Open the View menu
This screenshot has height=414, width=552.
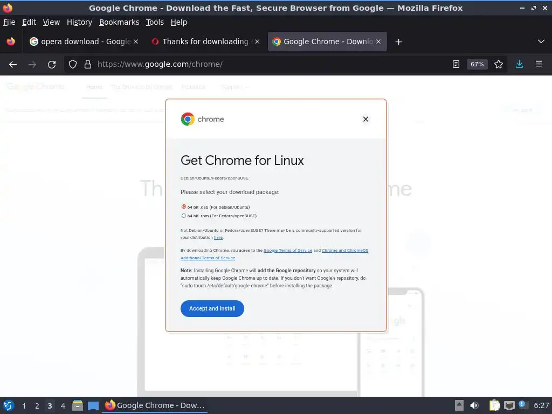(x=51, y=22)
